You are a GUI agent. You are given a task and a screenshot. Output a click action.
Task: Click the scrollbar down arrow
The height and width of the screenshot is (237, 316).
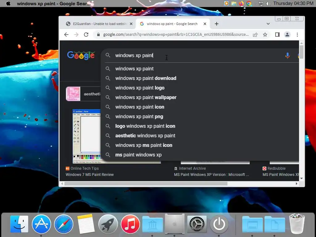[301, 178]
